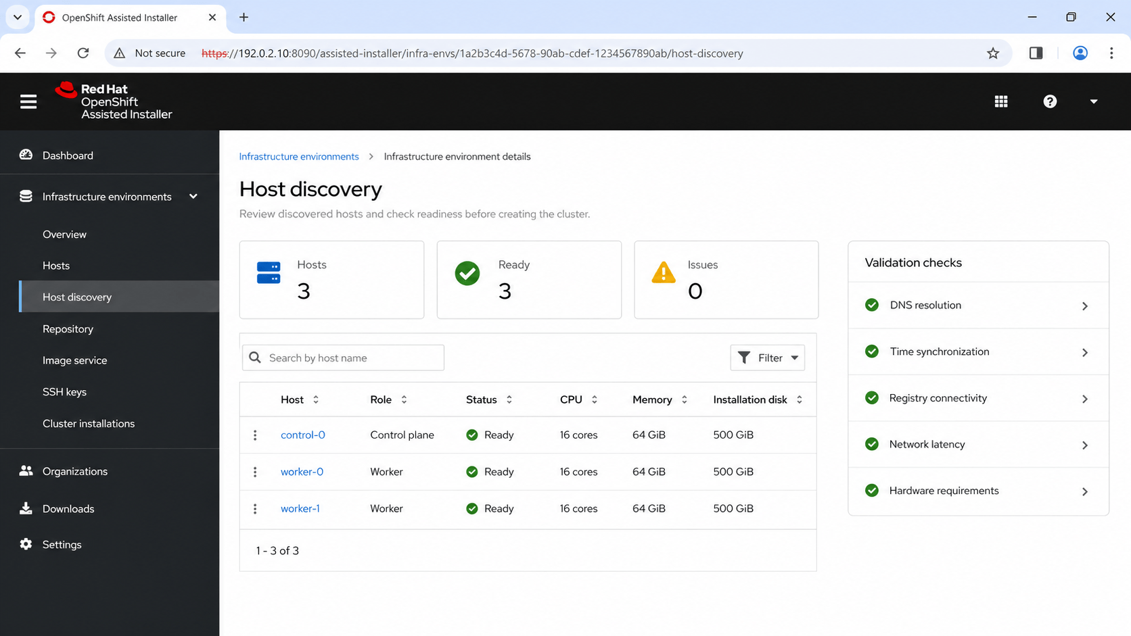
Task: Click the Ready card green check icon
Action: (467, 273)
